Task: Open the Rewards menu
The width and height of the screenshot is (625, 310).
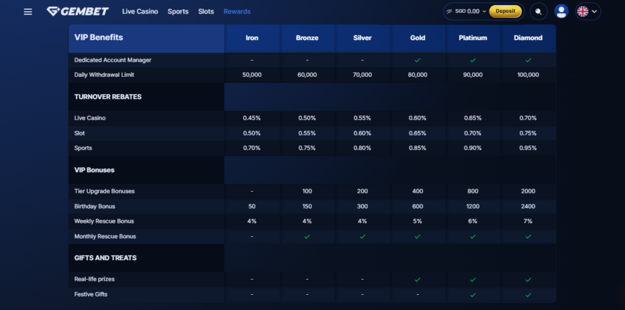Action: (x=237, y=12)
